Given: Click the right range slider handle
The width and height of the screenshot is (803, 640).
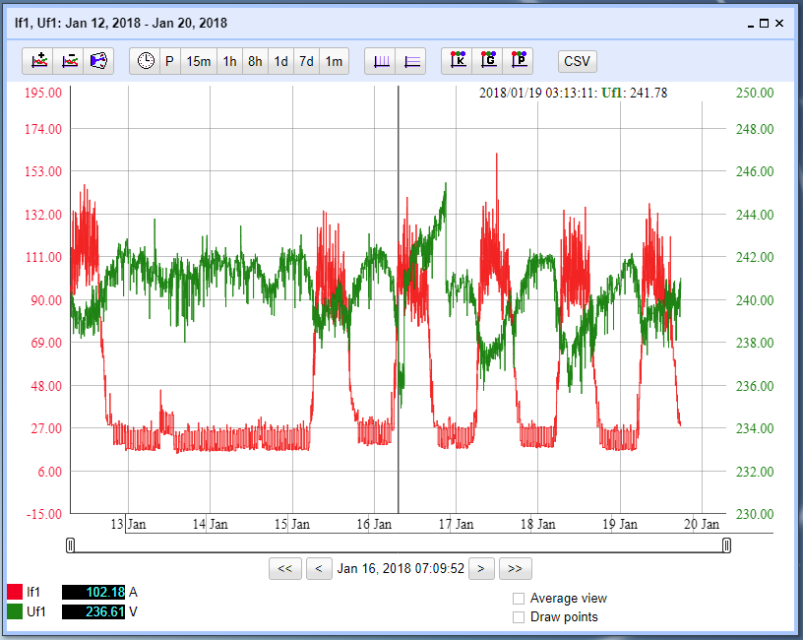Looking at the screenshot, I should [x=726, y=545].
